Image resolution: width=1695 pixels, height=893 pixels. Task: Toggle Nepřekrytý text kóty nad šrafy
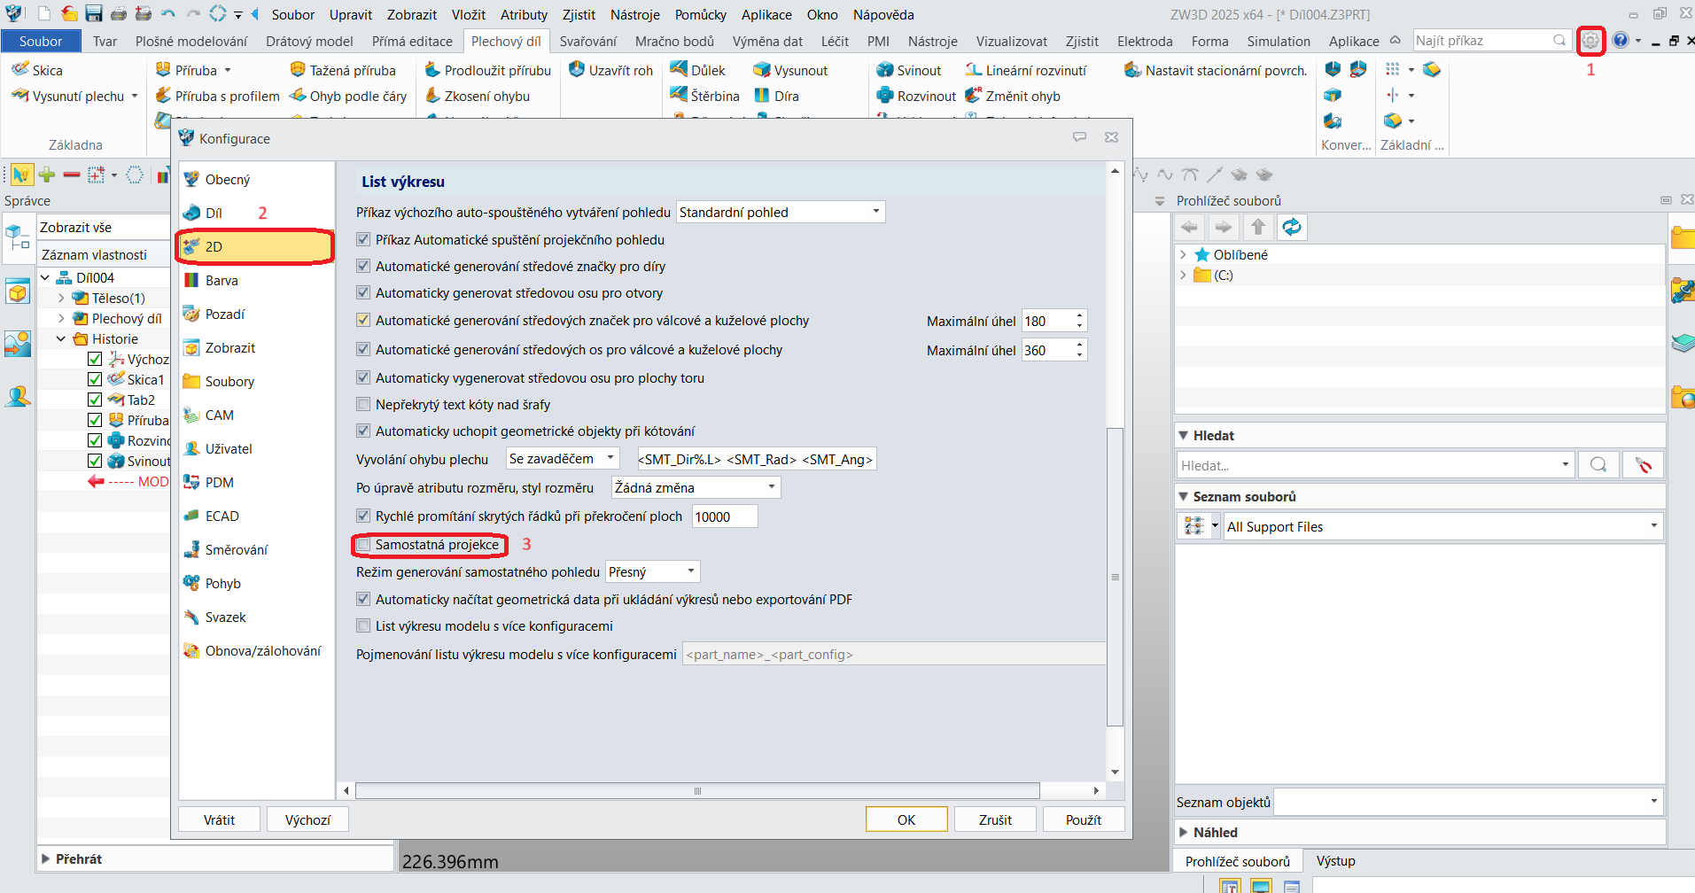(363, 405)
